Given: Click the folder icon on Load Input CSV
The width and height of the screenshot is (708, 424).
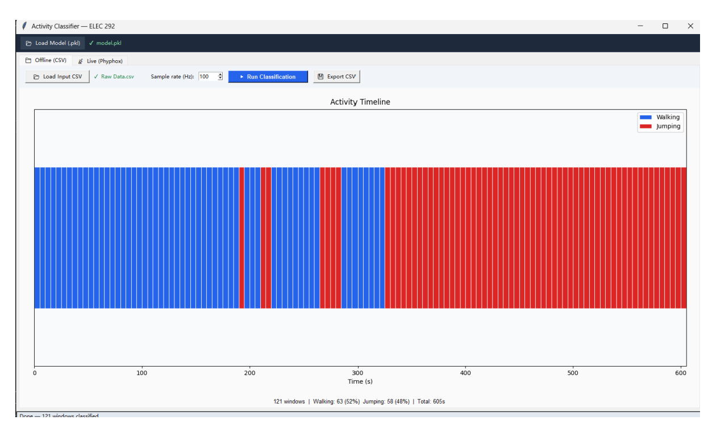Looking at the screenshot, I should pyautogui.click(x=36, y=77).
